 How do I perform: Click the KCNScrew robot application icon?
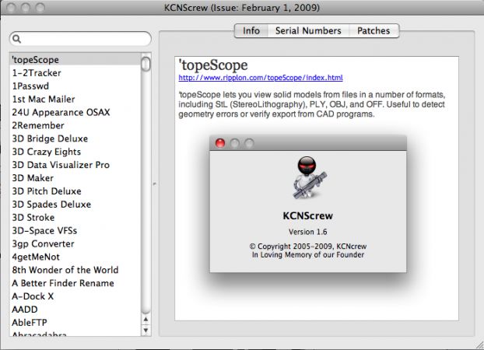coord(308,177)
